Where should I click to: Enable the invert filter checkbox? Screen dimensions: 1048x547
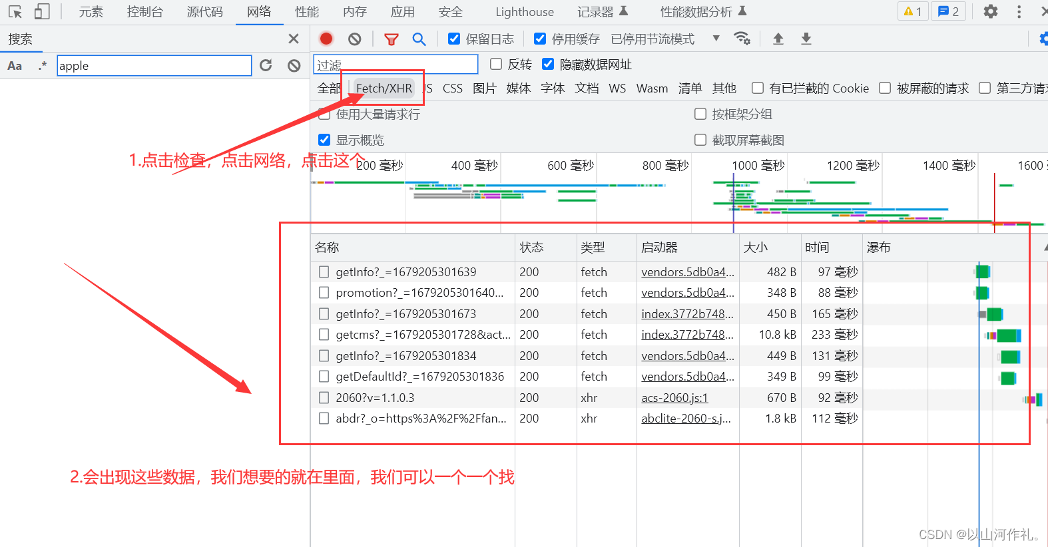point(496,64)
